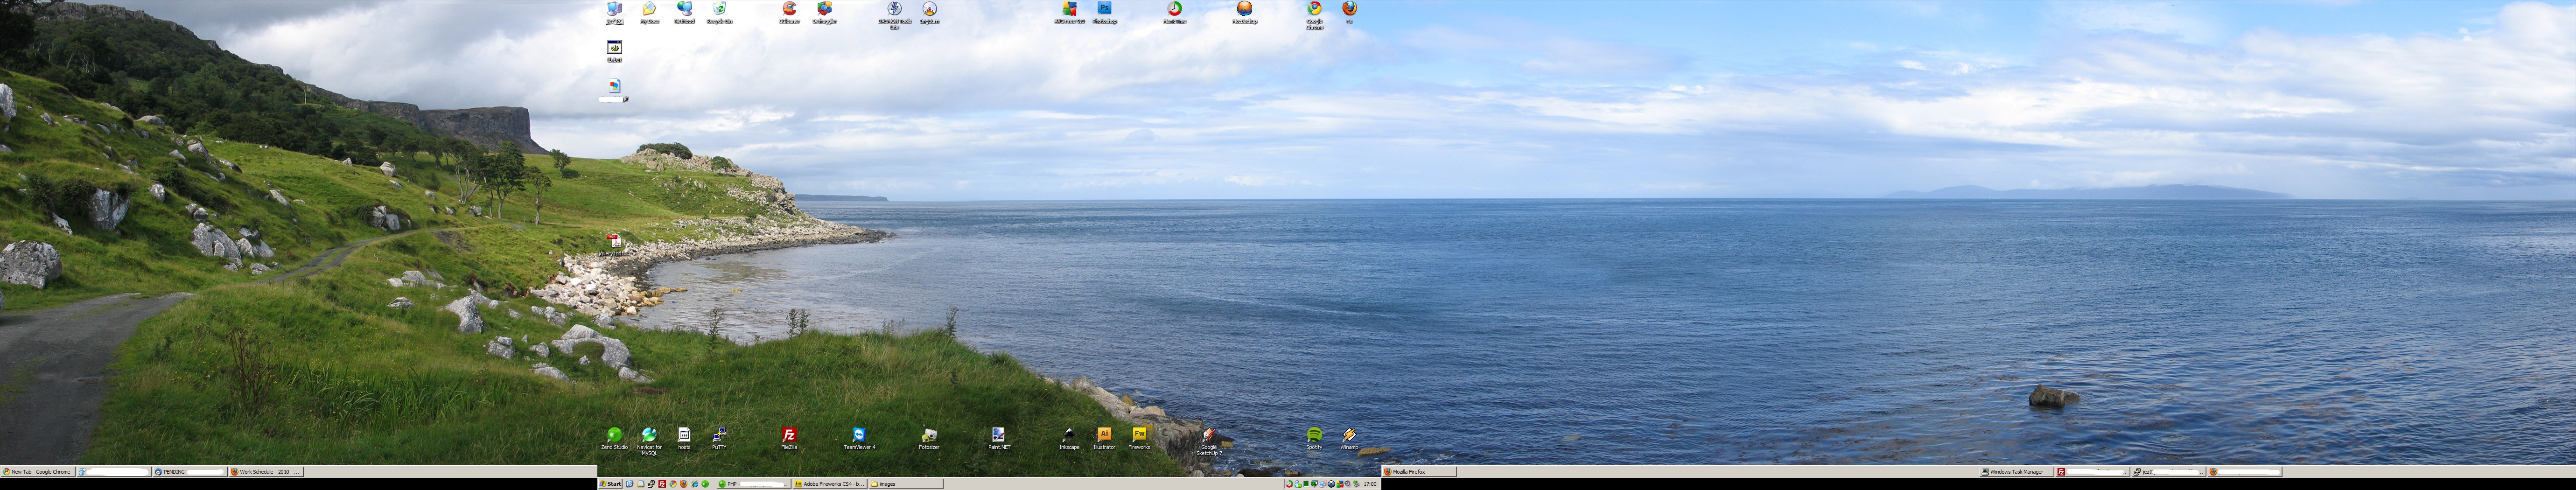Viewport: 2576px width, 490px height.
Task: Open the TeamViewer 4 desktop shortcut
Action: (859, 438)
